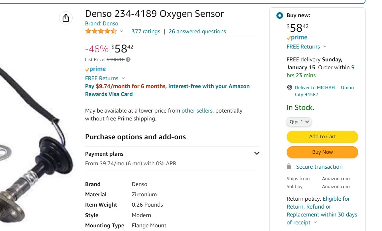This screenshot has width=382, height=231.
Task: Click the secure transaction lock icon
Action: [289, 167]
